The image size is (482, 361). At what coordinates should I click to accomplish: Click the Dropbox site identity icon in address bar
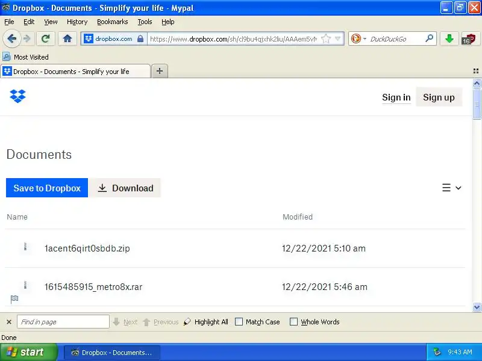click(89, 39)
